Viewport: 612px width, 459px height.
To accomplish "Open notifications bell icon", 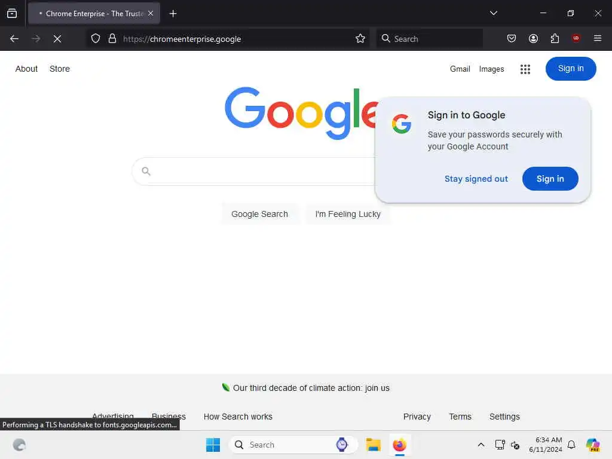I will coord(571,445).
